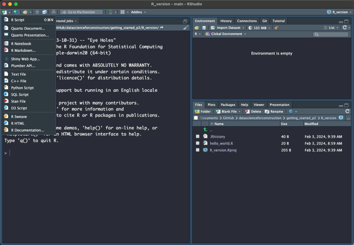Image resolution: width=354 pixels, height=245 pixels.
Task: Open the Import Dataset dropdown
Action: click(228, 28)
